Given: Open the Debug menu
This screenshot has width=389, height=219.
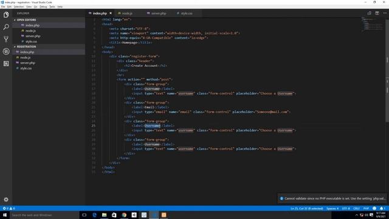Looking at the screenshot, I should (x=43, y=7).
